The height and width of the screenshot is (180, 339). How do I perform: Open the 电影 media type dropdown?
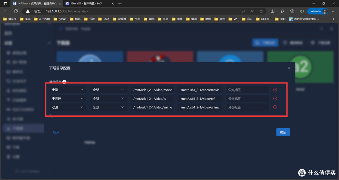[68, 90]
